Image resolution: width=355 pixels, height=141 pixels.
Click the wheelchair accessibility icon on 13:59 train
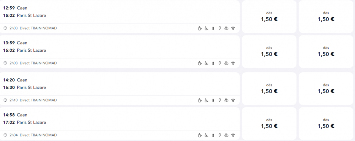206,63
